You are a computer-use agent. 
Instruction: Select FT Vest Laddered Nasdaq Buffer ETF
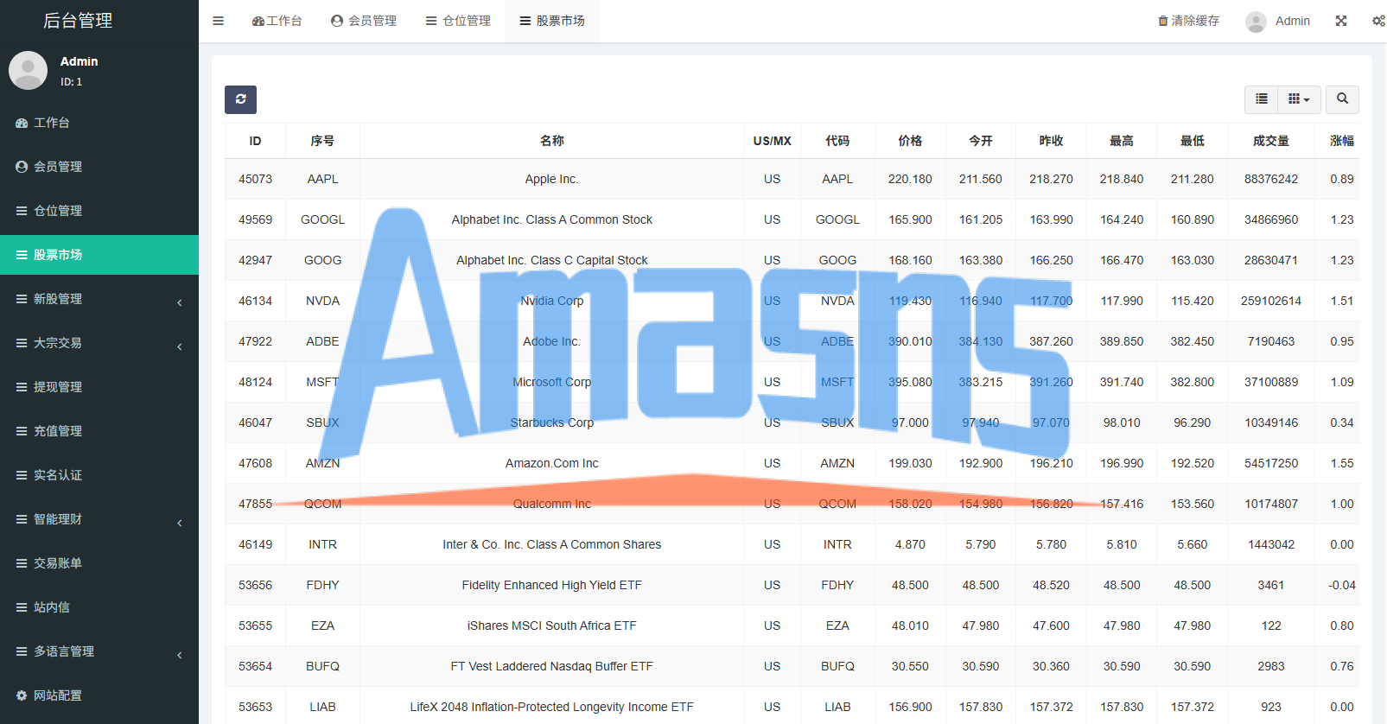[x=551, y=666]
